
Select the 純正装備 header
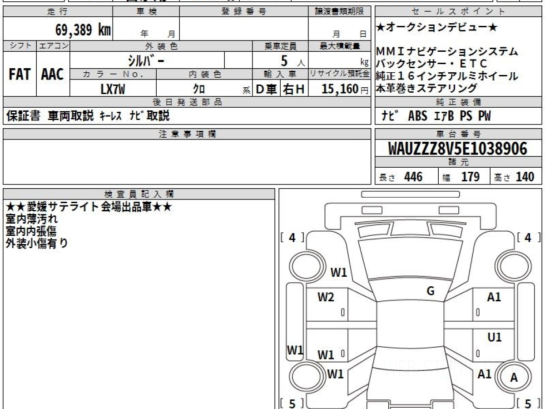tap(458, 102)
